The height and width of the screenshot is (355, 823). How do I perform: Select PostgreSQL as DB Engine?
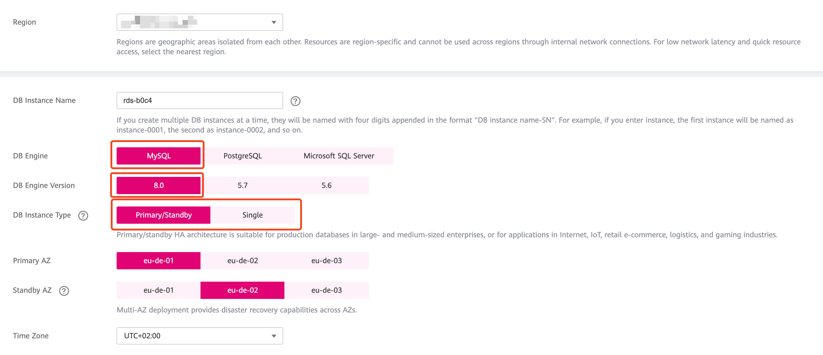click(242, 156)
